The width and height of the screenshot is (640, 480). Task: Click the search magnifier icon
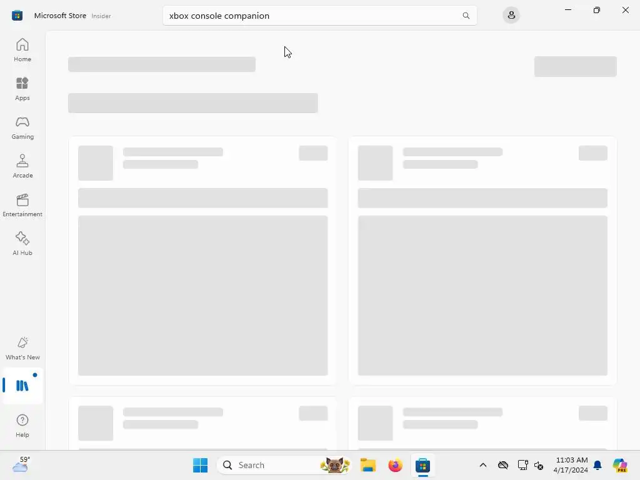466,16
